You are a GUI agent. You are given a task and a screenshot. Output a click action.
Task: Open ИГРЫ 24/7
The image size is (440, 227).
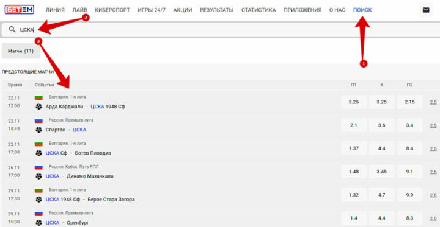[152, 10]
